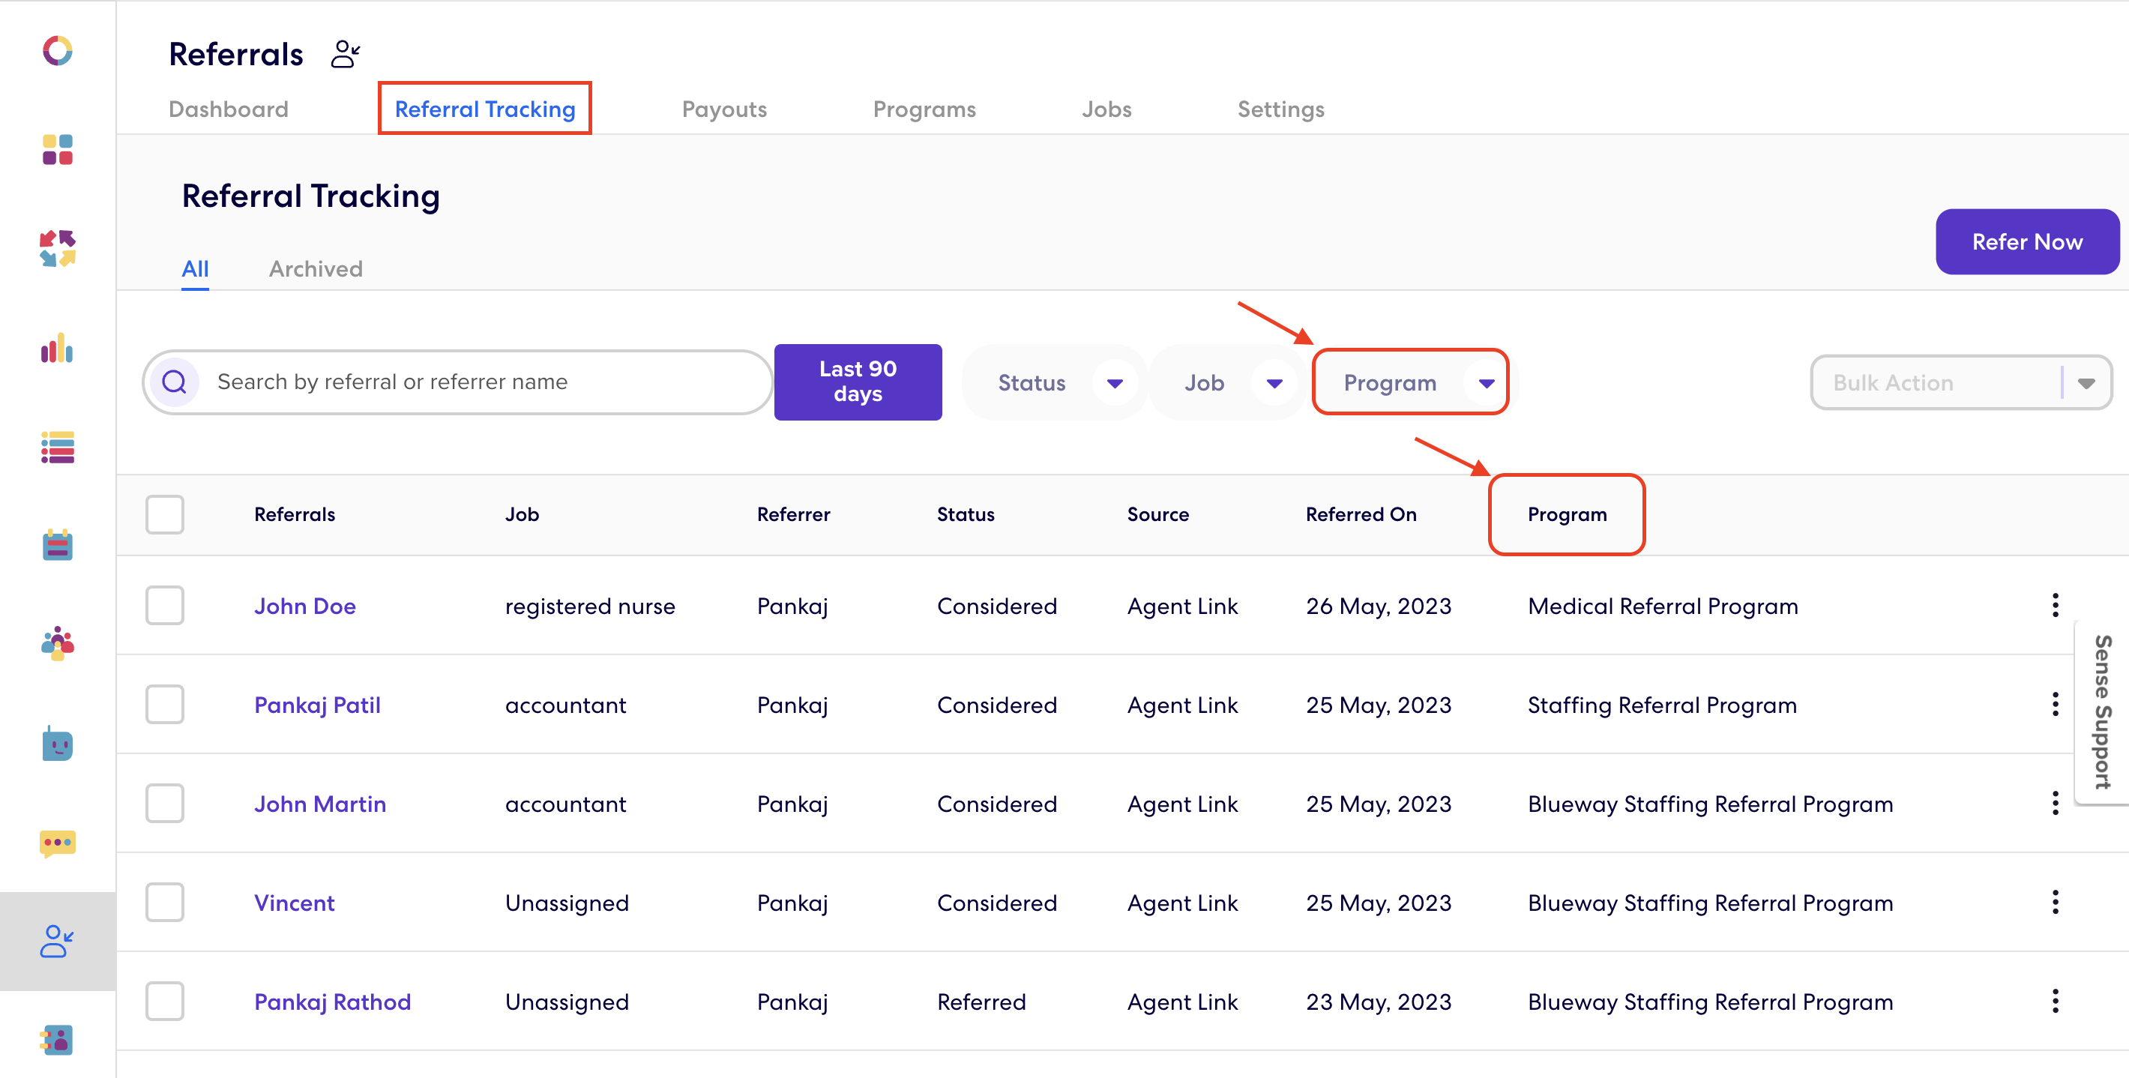The image size is (2129, 1078).
Task: Open the Pankaj Patil referral link
Action: click(x=316, y=705)
